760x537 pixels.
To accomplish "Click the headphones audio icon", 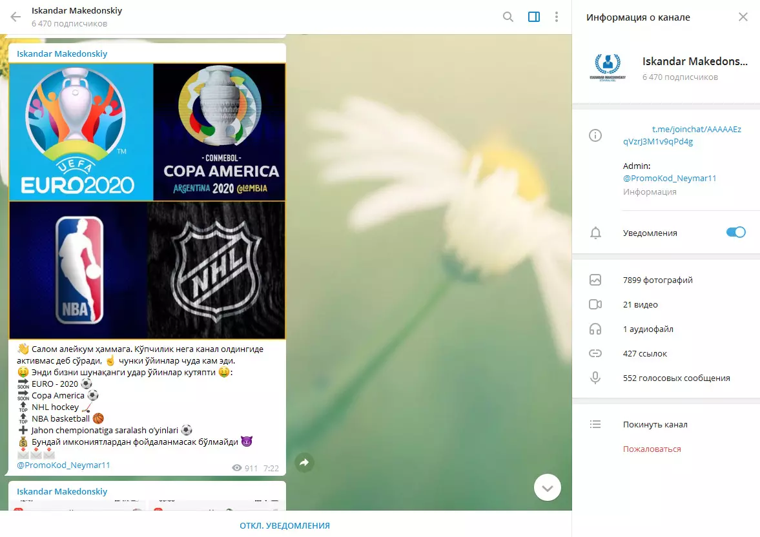I will point(595,329).
